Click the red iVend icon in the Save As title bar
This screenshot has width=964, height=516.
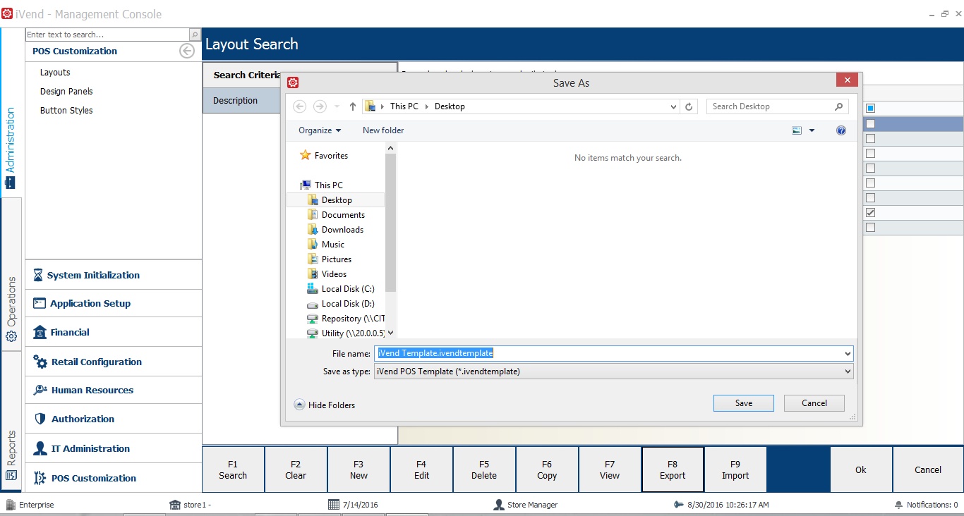point(293,82)
